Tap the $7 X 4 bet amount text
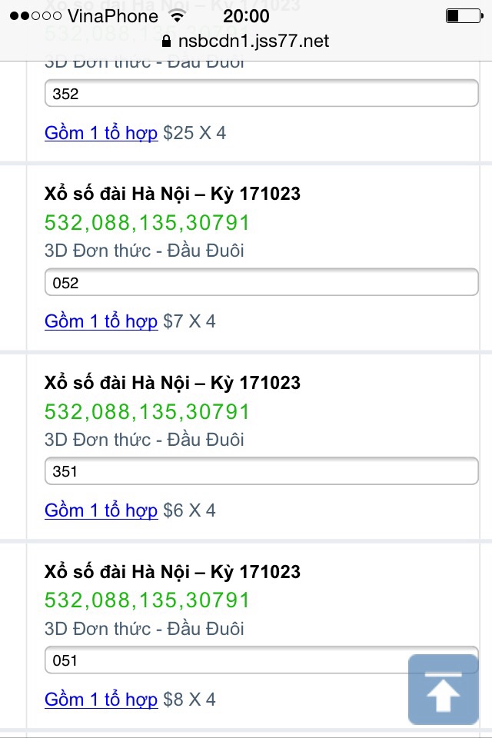492x738 pixels. pos(189,321)
